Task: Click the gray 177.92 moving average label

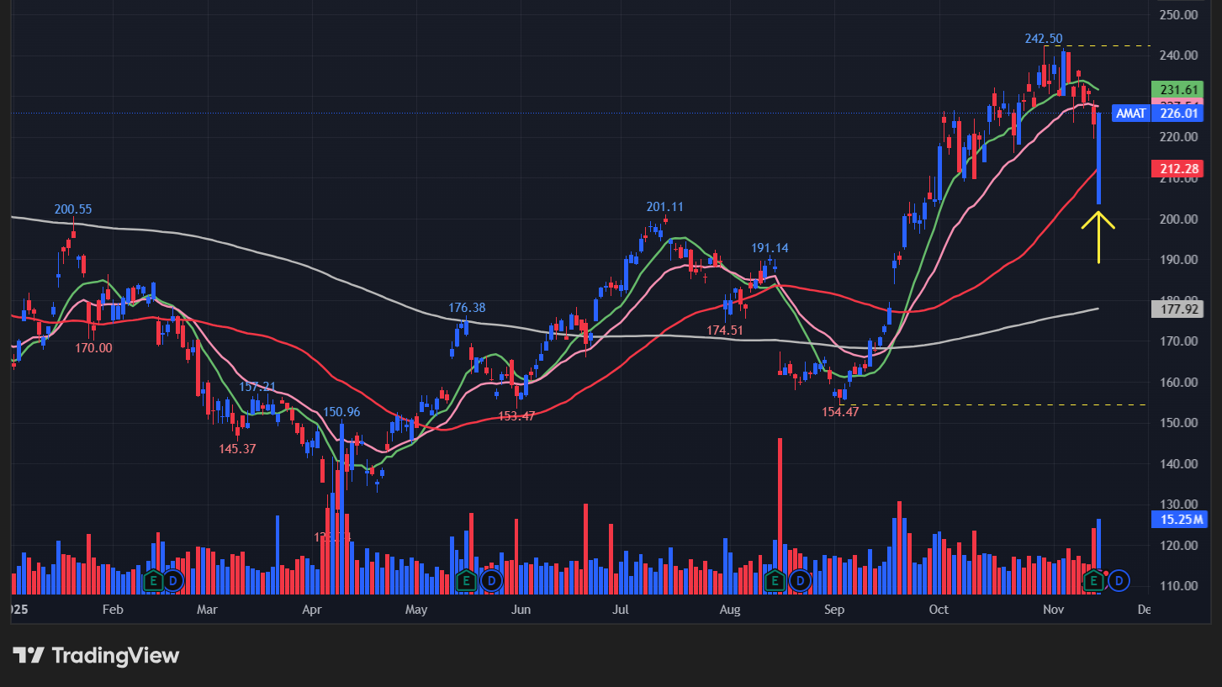Action: (1177, 309)
